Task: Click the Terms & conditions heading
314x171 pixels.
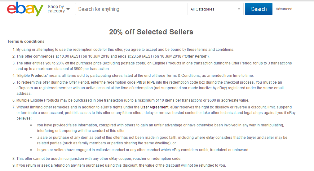Action: [x=26, y=41]
